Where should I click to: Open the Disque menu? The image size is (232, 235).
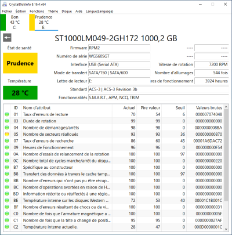click(x=67, y=11)
